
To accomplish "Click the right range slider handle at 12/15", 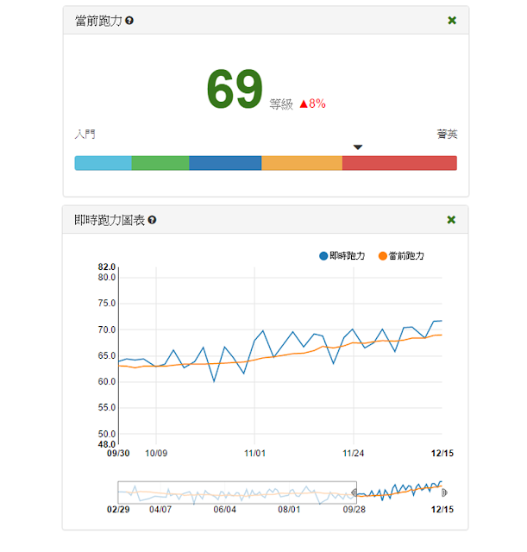I will click(x=444, y=492).
